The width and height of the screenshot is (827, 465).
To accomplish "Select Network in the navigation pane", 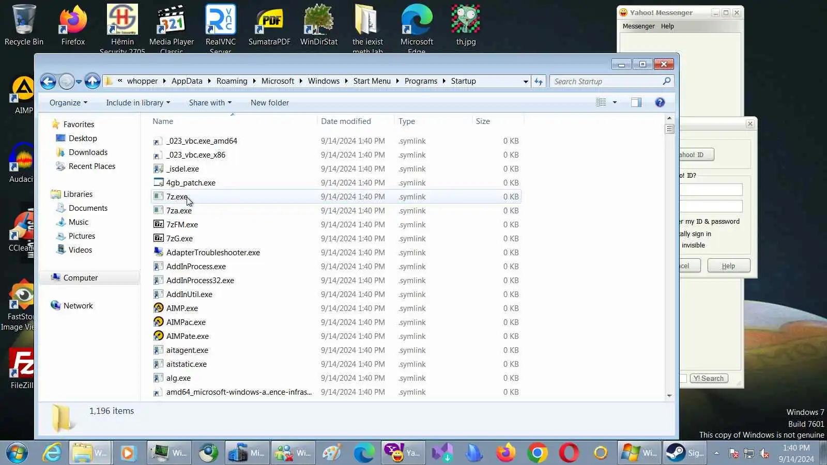I will [78, 305].
